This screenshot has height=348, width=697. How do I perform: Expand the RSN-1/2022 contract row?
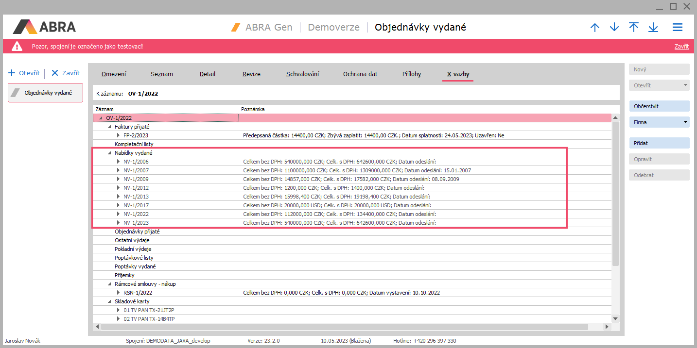tap(118, 293)
